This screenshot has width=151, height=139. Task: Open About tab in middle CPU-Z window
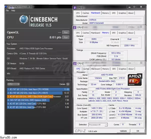[131, 33]
